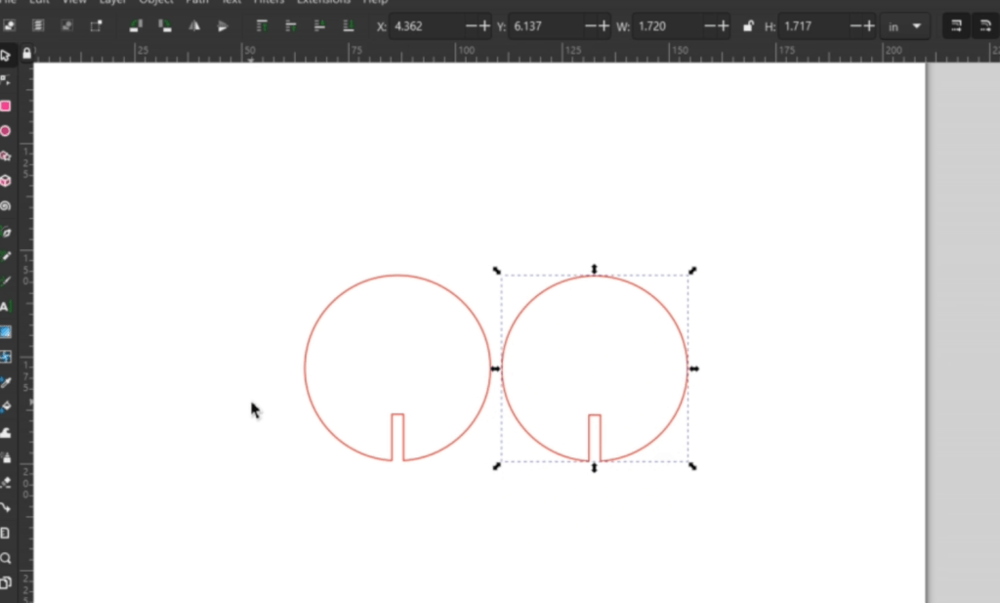Toggle the width/height ratio lock

pos(748,26)
